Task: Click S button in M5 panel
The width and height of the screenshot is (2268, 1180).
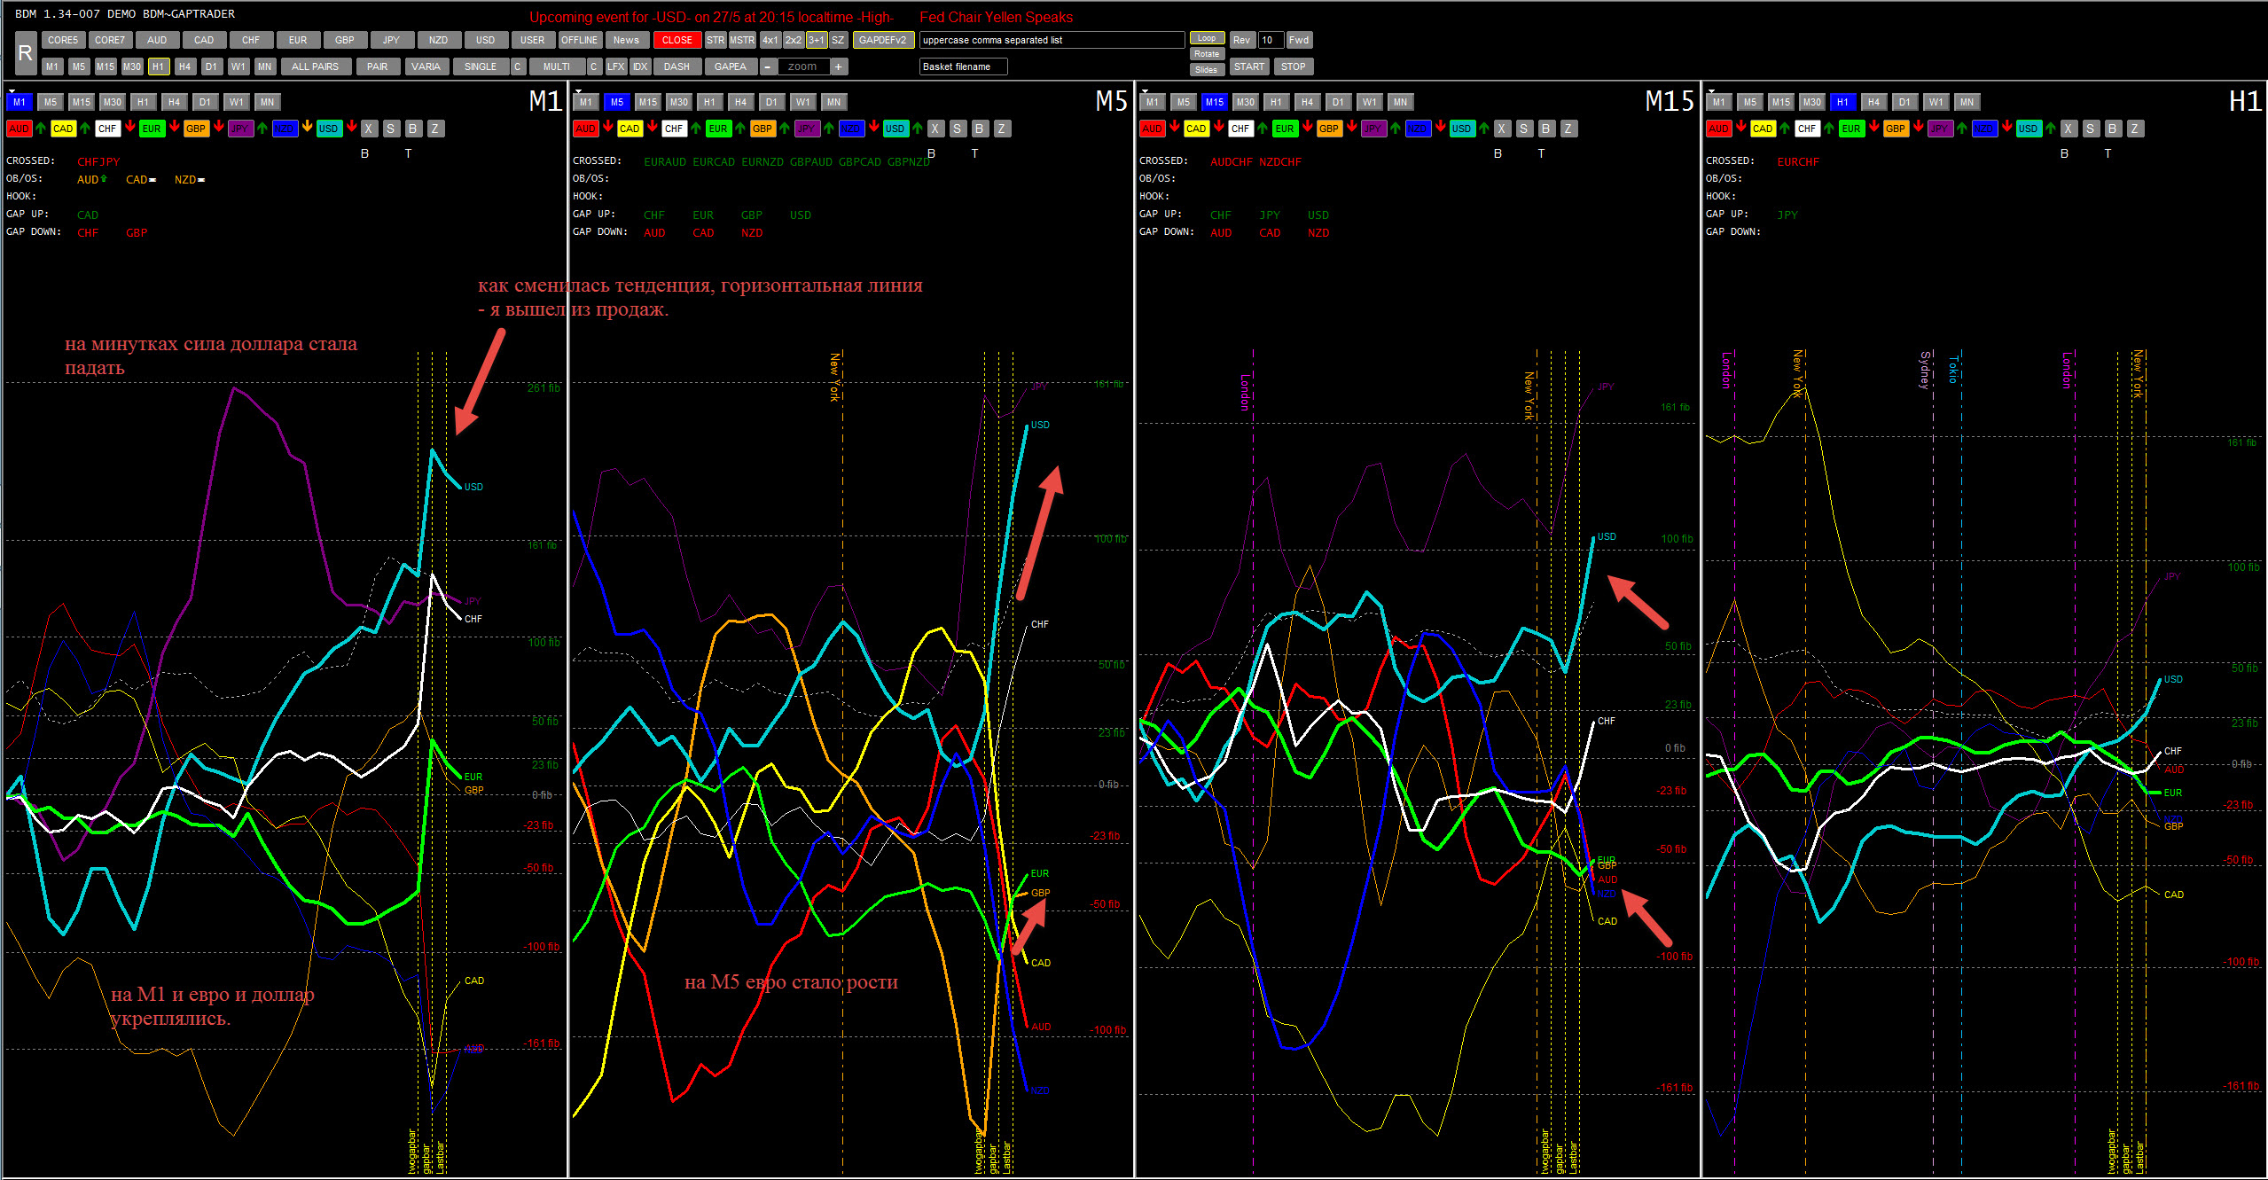Action: click(x=958, y=129)
